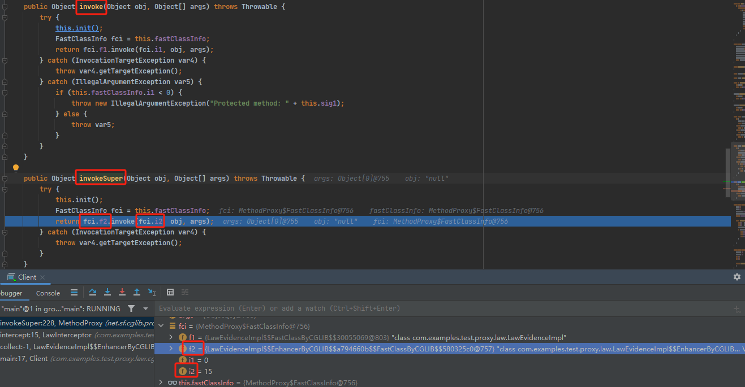This screenshot has height=387, width=745.
Task: Switch to the Debugger tab
Action: tap(11, 293)
